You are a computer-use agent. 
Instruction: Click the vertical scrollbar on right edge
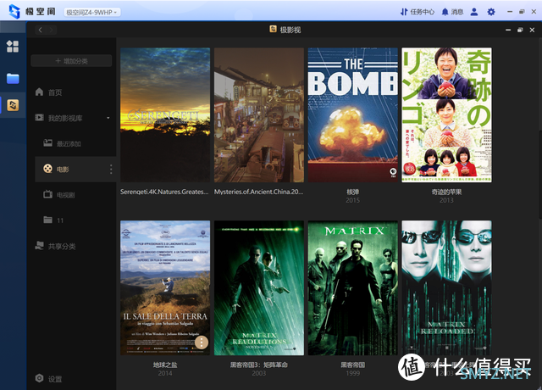coord(539,174)
